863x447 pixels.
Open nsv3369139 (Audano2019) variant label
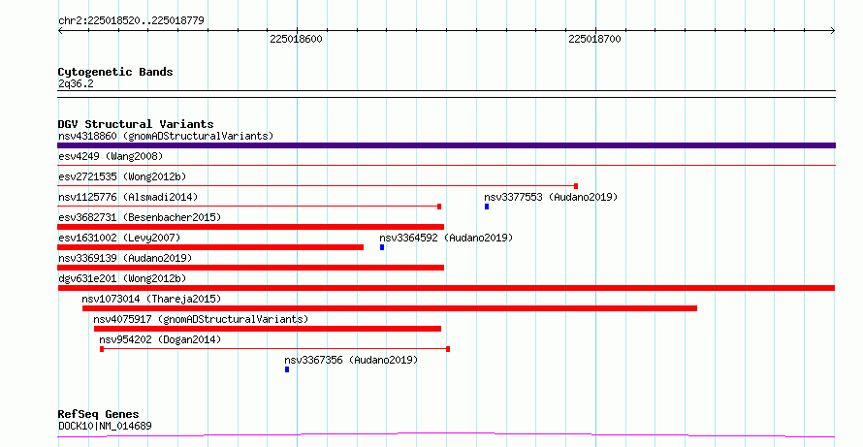coord(125,258)
